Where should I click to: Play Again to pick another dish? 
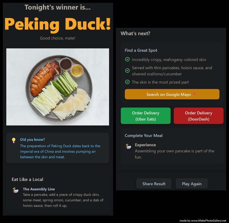coord(192,183)
